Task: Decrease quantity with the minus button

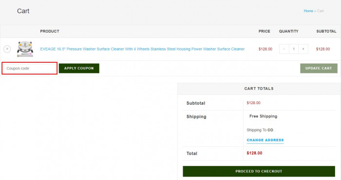Action: coord(284,49)
